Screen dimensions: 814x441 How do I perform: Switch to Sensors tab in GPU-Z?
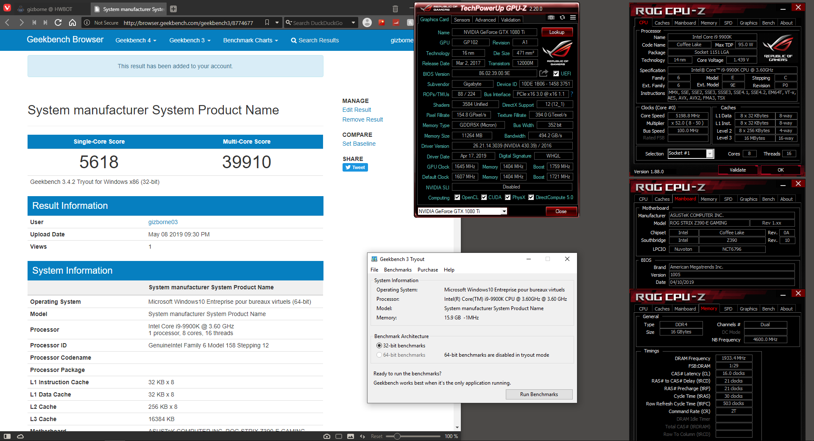pyautogui.click(x=462, y=20)
